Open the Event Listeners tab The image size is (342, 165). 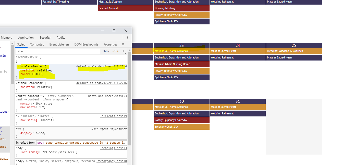(x=59, y=44)
